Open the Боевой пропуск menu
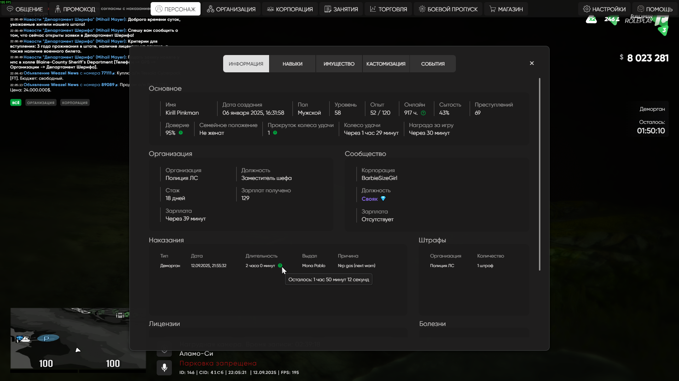Screen dimensions: 679x381 point(448,9)
